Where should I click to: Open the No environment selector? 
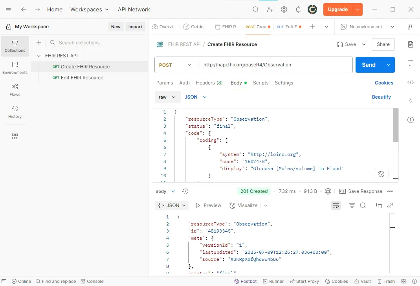(367, 27)
